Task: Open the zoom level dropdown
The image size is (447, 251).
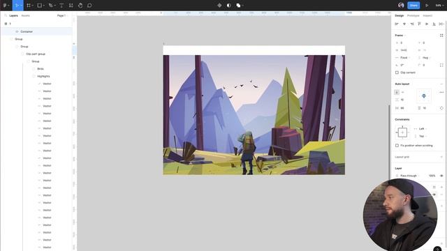Action: (x=439, y=5)
